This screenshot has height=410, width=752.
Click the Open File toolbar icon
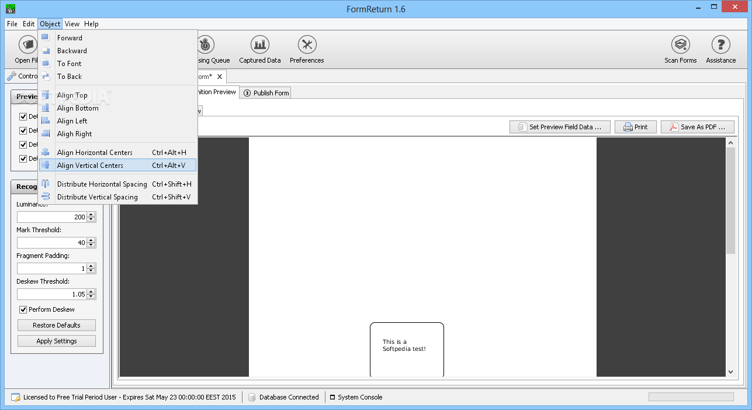point(27,44)
